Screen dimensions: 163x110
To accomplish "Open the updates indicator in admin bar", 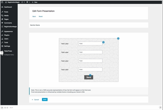I will [x=23, y=2].
